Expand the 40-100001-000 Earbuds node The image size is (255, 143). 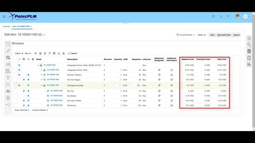[41, 75]
